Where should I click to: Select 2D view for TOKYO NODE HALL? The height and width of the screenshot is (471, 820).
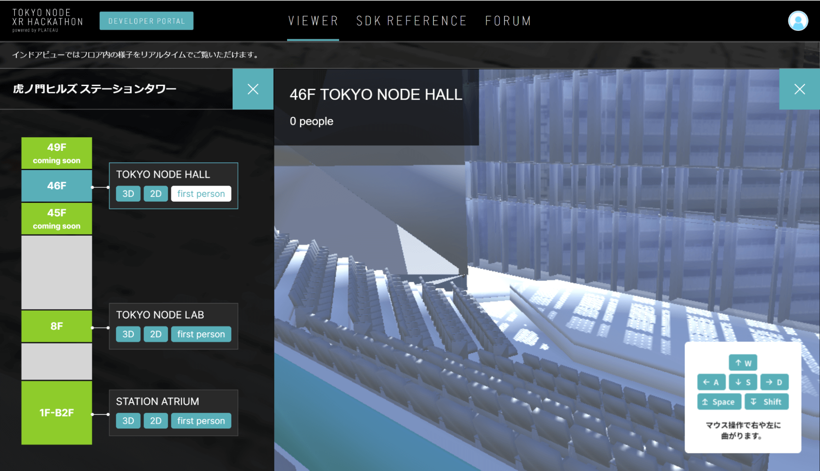click(x=155, y=194)
